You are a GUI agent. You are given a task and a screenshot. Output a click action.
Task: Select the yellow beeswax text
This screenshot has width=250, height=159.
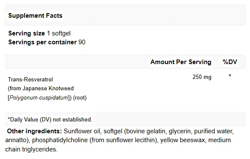[183, 140]
